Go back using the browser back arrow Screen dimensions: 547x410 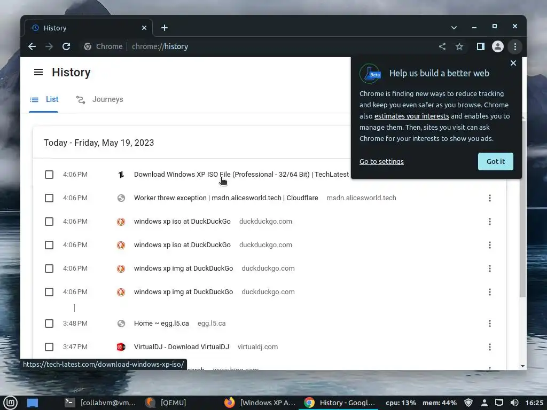tap(32, 46)
